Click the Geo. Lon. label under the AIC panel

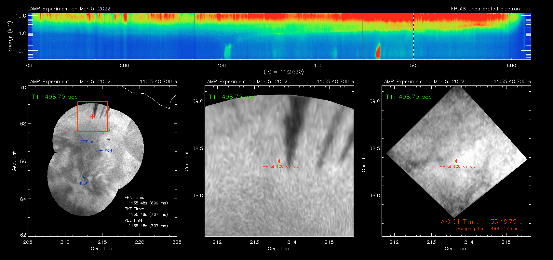(456, 249)
